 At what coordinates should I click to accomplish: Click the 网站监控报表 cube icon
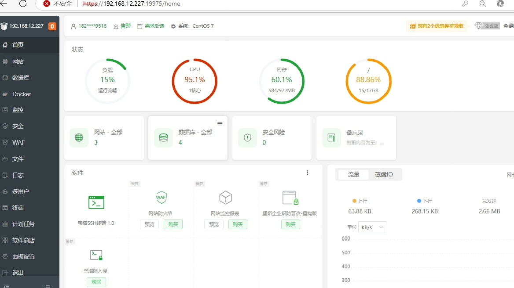click(225, 198)
